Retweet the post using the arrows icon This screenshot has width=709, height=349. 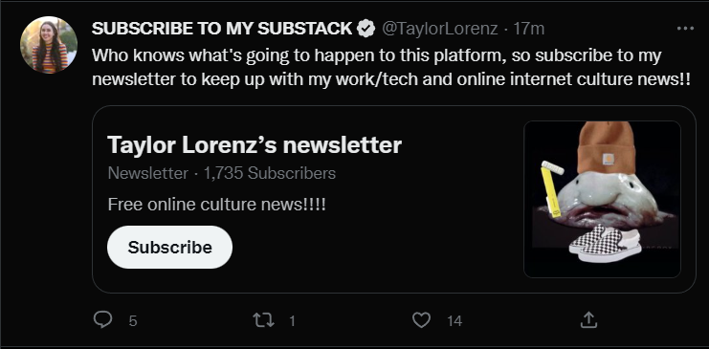tap(263, 320)
